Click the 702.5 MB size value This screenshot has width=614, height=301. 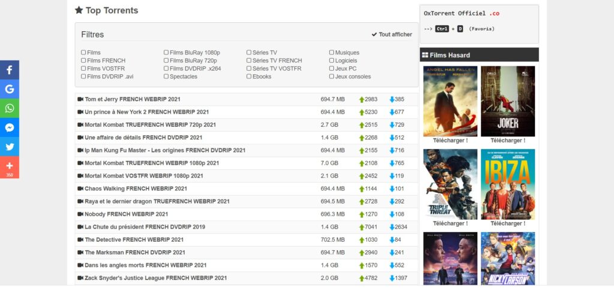coord(332,239)
